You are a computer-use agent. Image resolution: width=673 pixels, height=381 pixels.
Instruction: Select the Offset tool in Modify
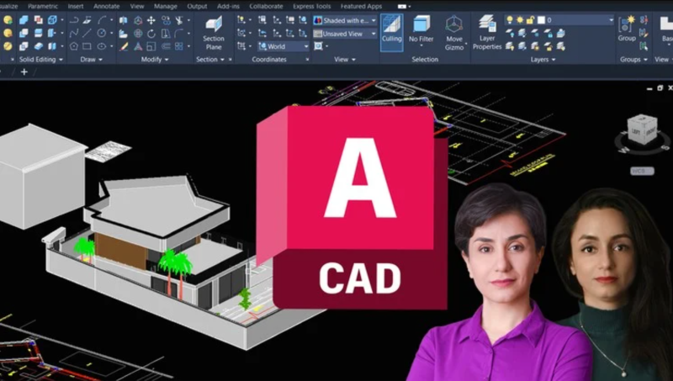click(166, 46)
